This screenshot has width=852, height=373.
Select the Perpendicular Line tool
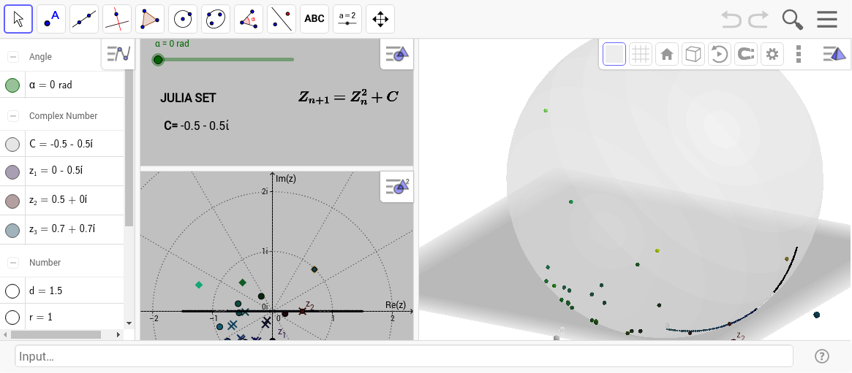tap(117, 19)
